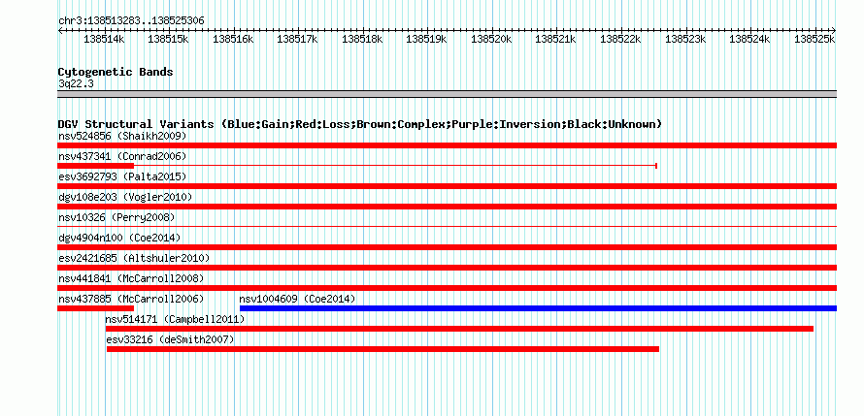Open the esv3692793 (Palta2015) label
Screen dimensions: 864x416
pyautogui.click(x=122, y=176)
